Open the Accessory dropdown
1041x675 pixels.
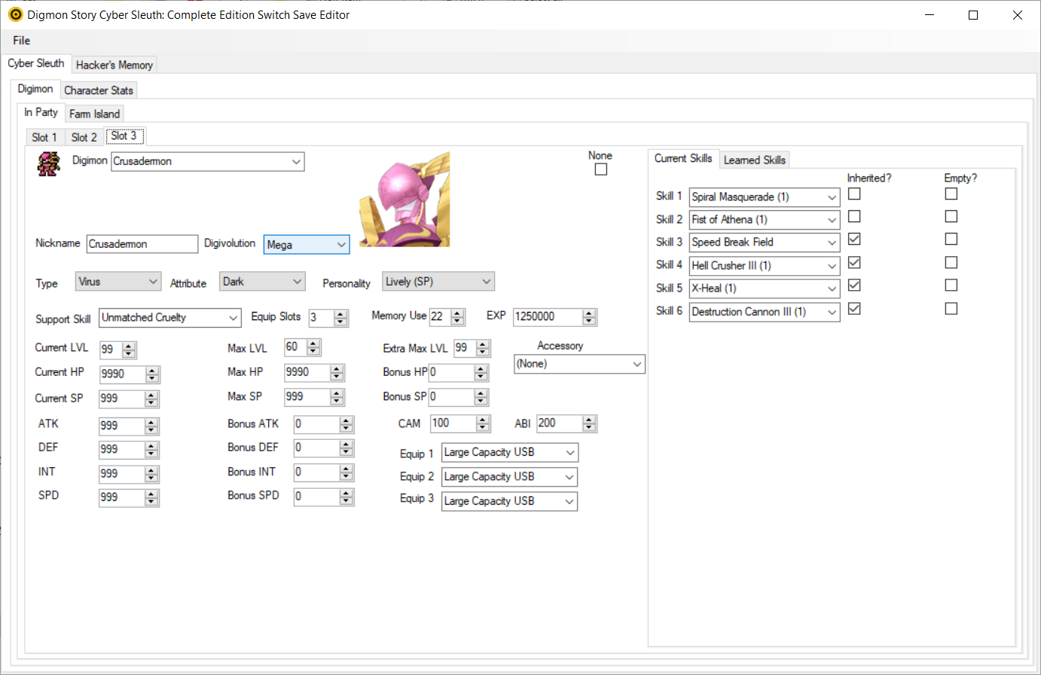637,364
